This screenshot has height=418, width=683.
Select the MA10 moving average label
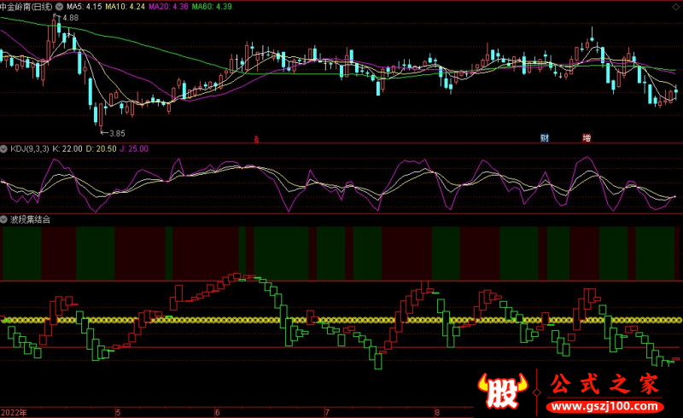point(125,6)
